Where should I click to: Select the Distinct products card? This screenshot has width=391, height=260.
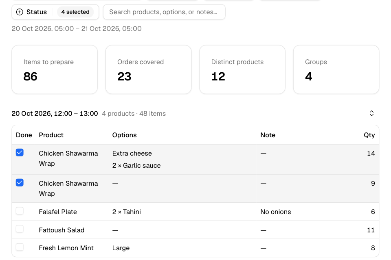click(242, 69)
